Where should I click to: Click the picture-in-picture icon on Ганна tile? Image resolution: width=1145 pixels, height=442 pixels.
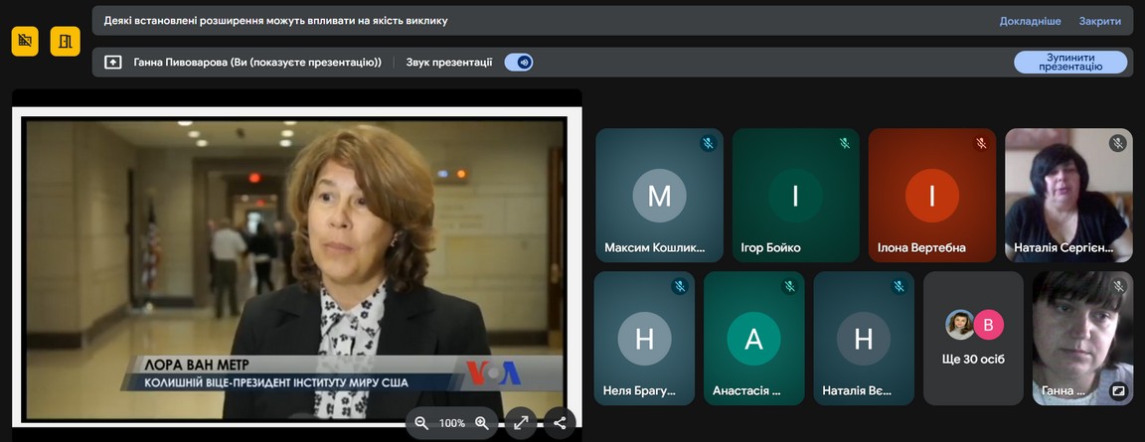[1118, 391]
